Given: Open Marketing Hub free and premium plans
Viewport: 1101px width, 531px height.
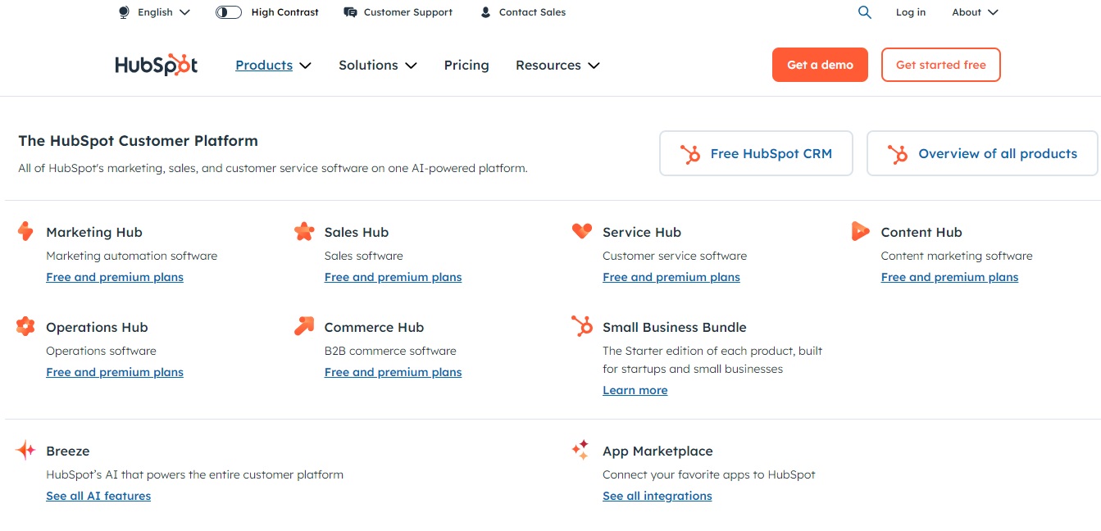Looking at the screenshot, I should (115, 277).
